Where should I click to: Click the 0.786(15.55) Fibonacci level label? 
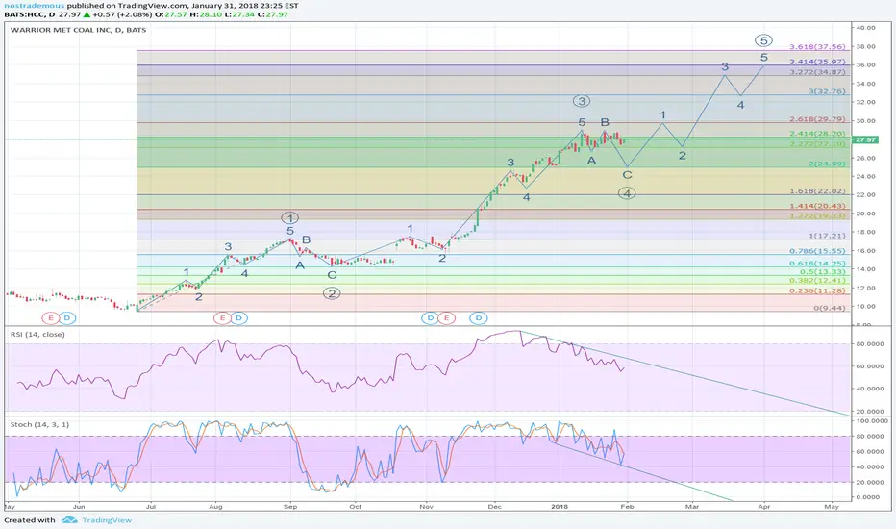click(817, 251)
